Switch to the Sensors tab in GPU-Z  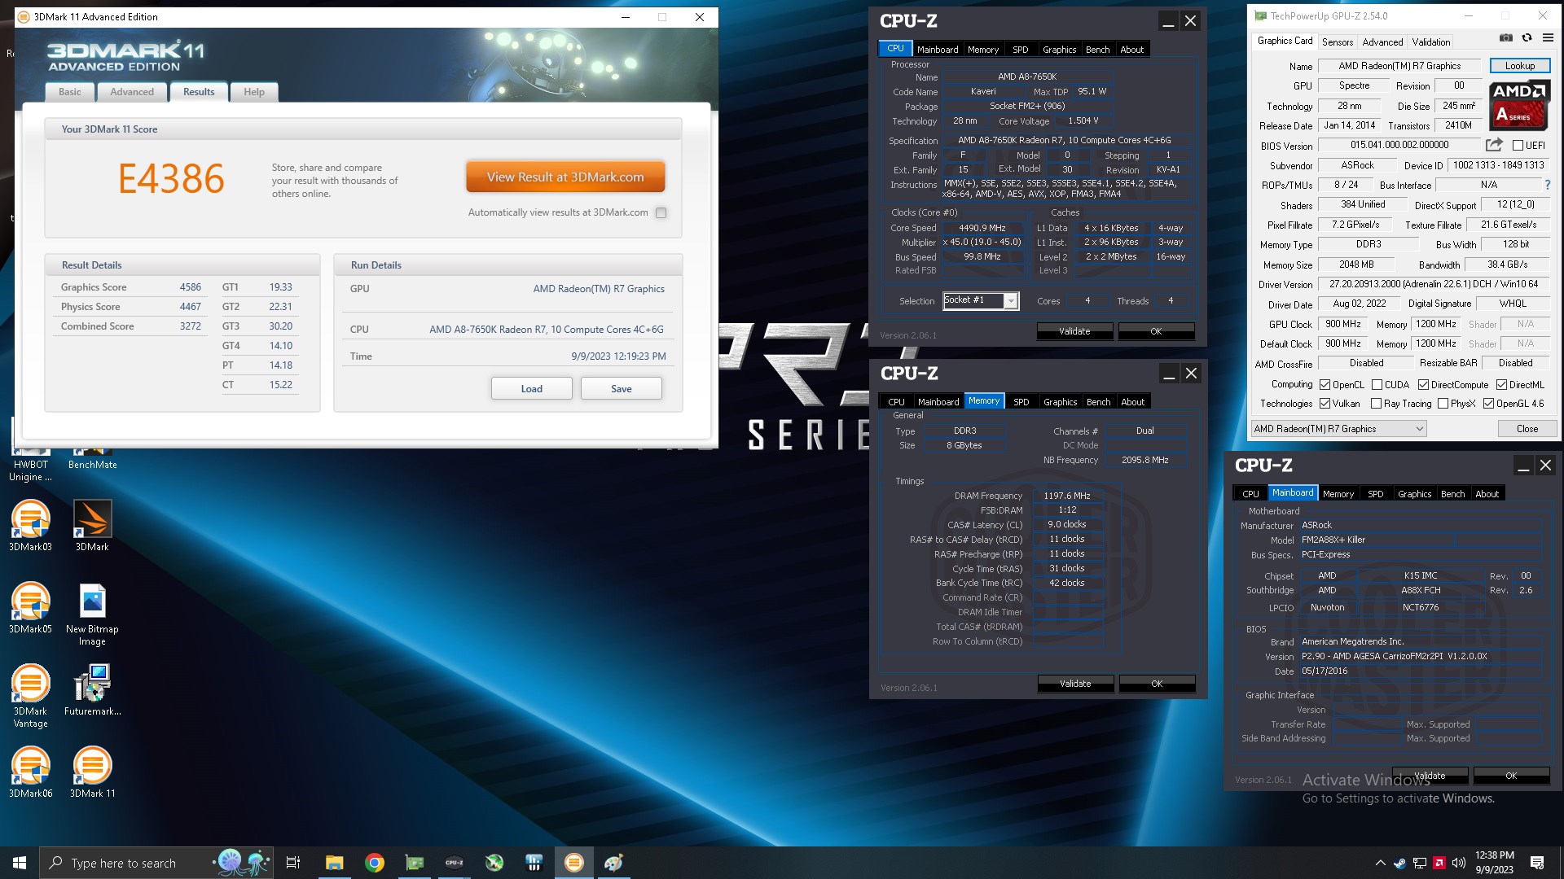(x=1338, y=42)
